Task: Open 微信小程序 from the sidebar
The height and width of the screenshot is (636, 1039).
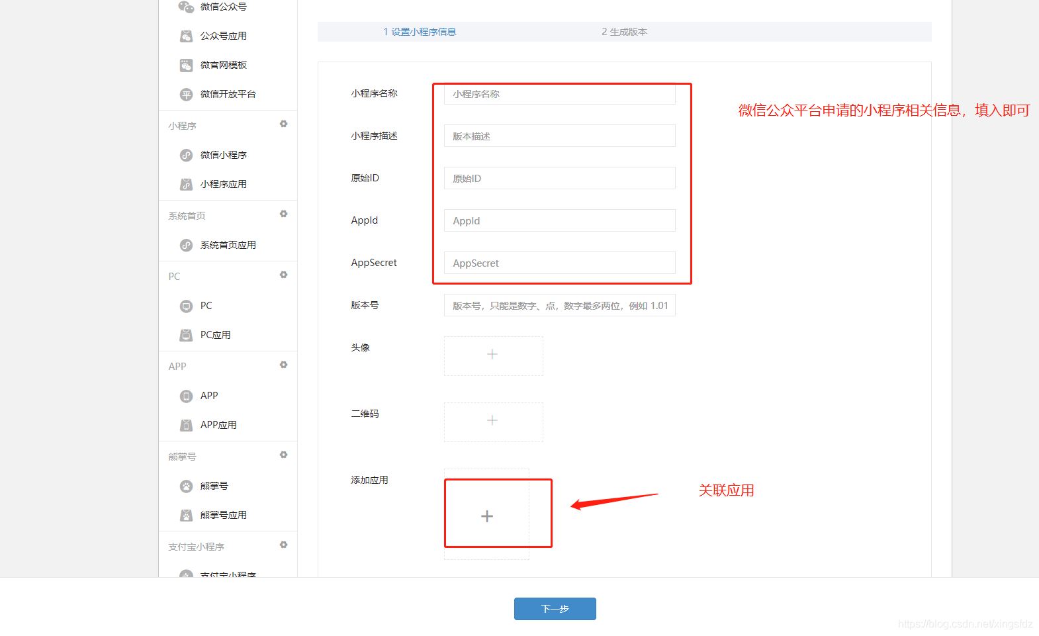Action: (223, 155)
